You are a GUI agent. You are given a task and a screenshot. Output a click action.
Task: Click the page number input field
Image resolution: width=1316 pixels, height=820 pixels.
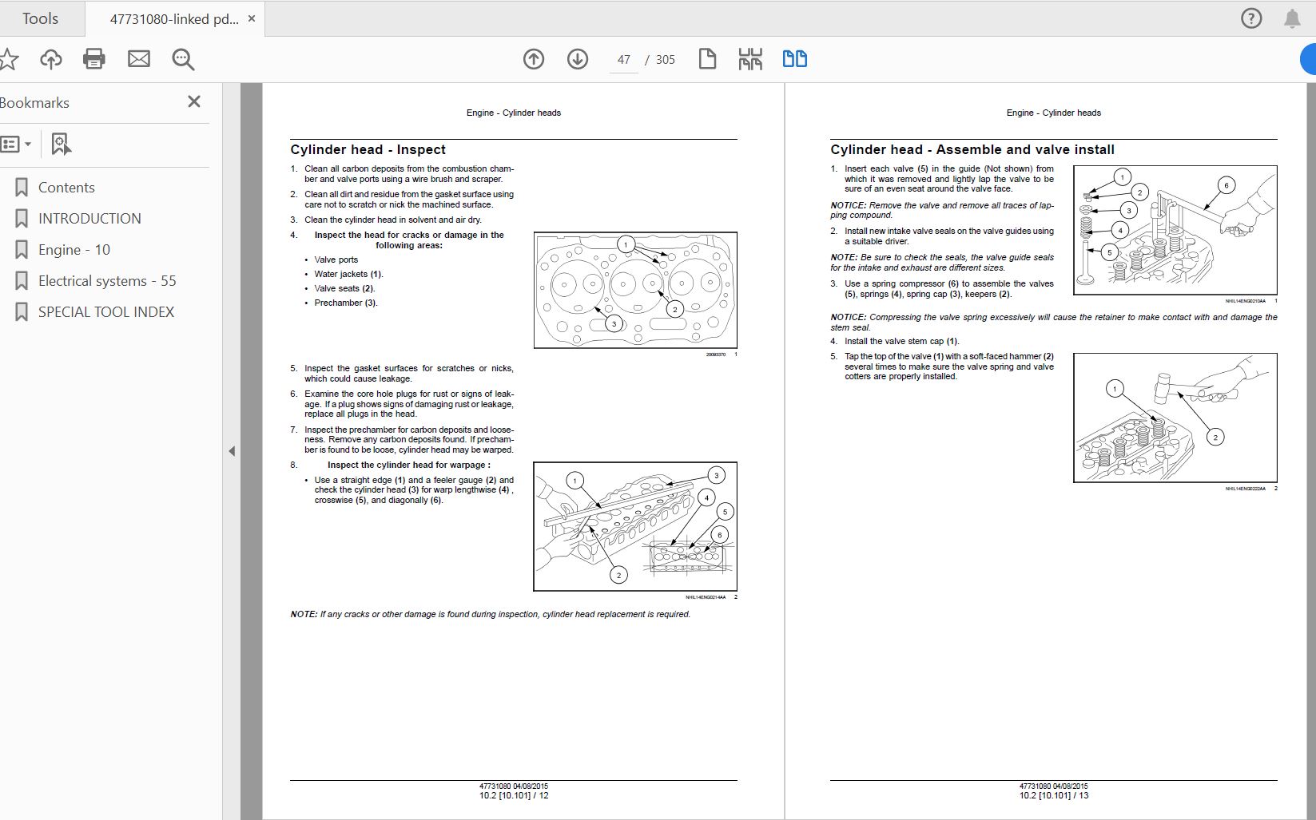(624, 60)
